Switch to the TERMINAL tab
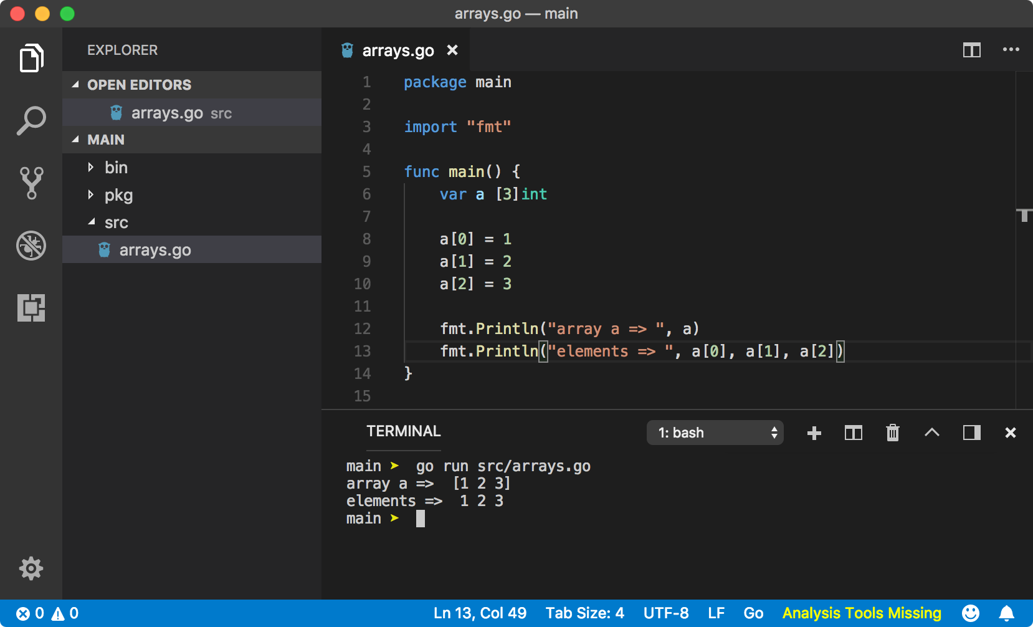 coord(403,431)
